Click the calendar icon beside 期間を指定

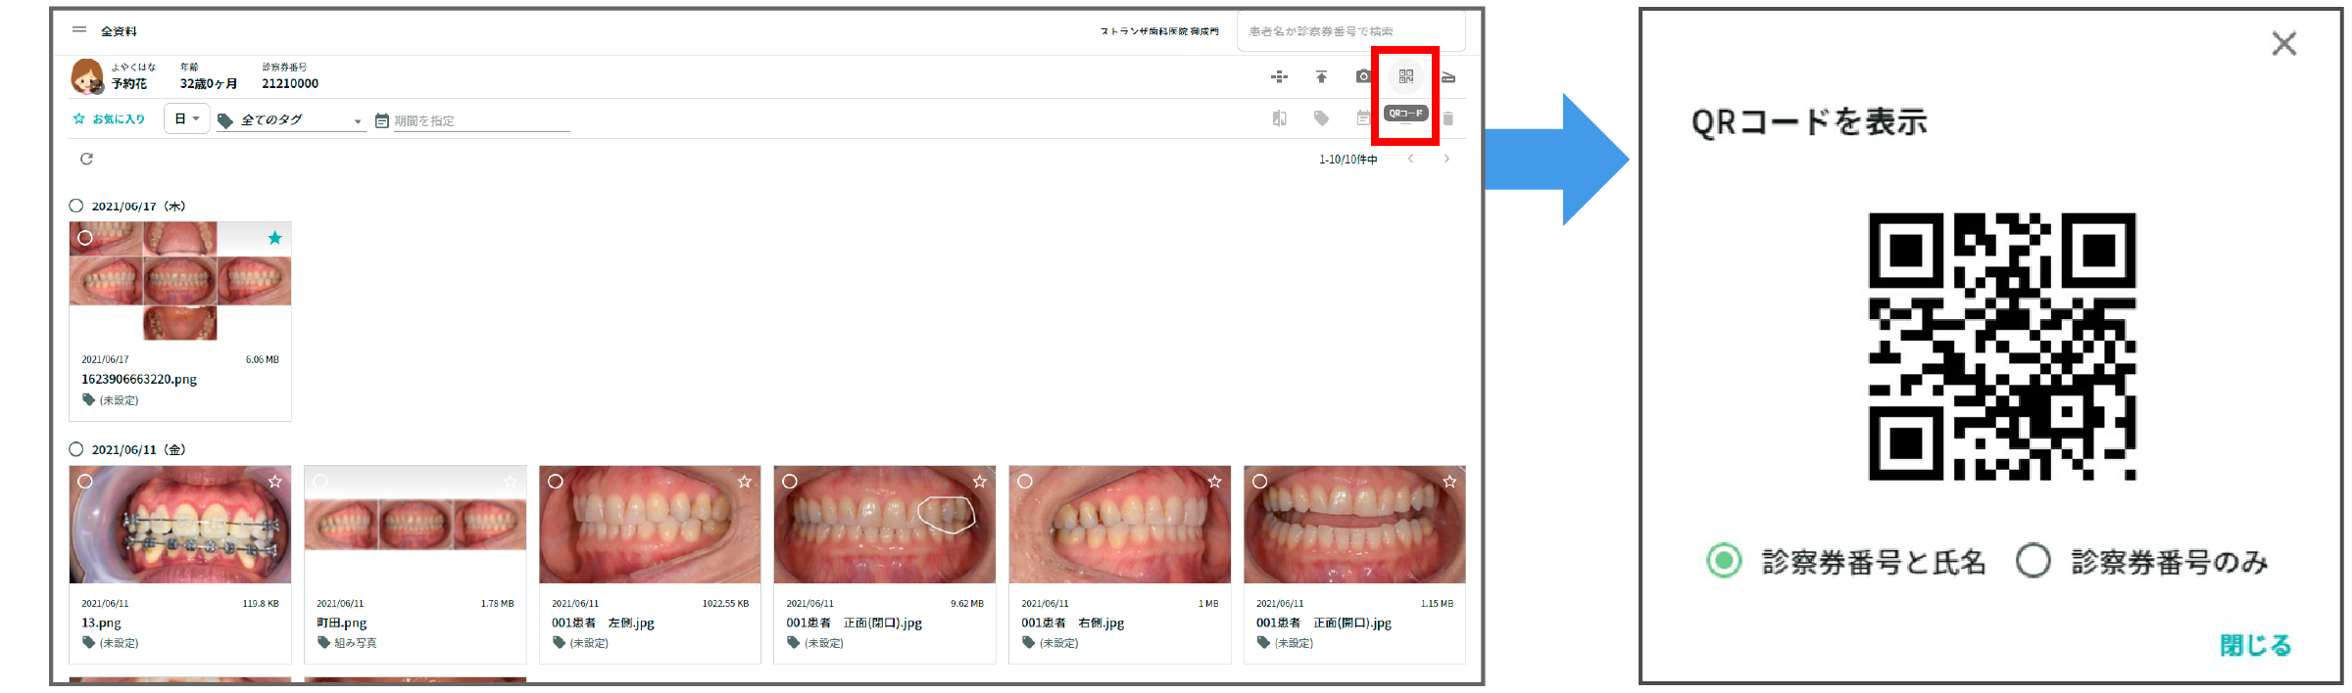pyautogui.click(x=382, y=120)
